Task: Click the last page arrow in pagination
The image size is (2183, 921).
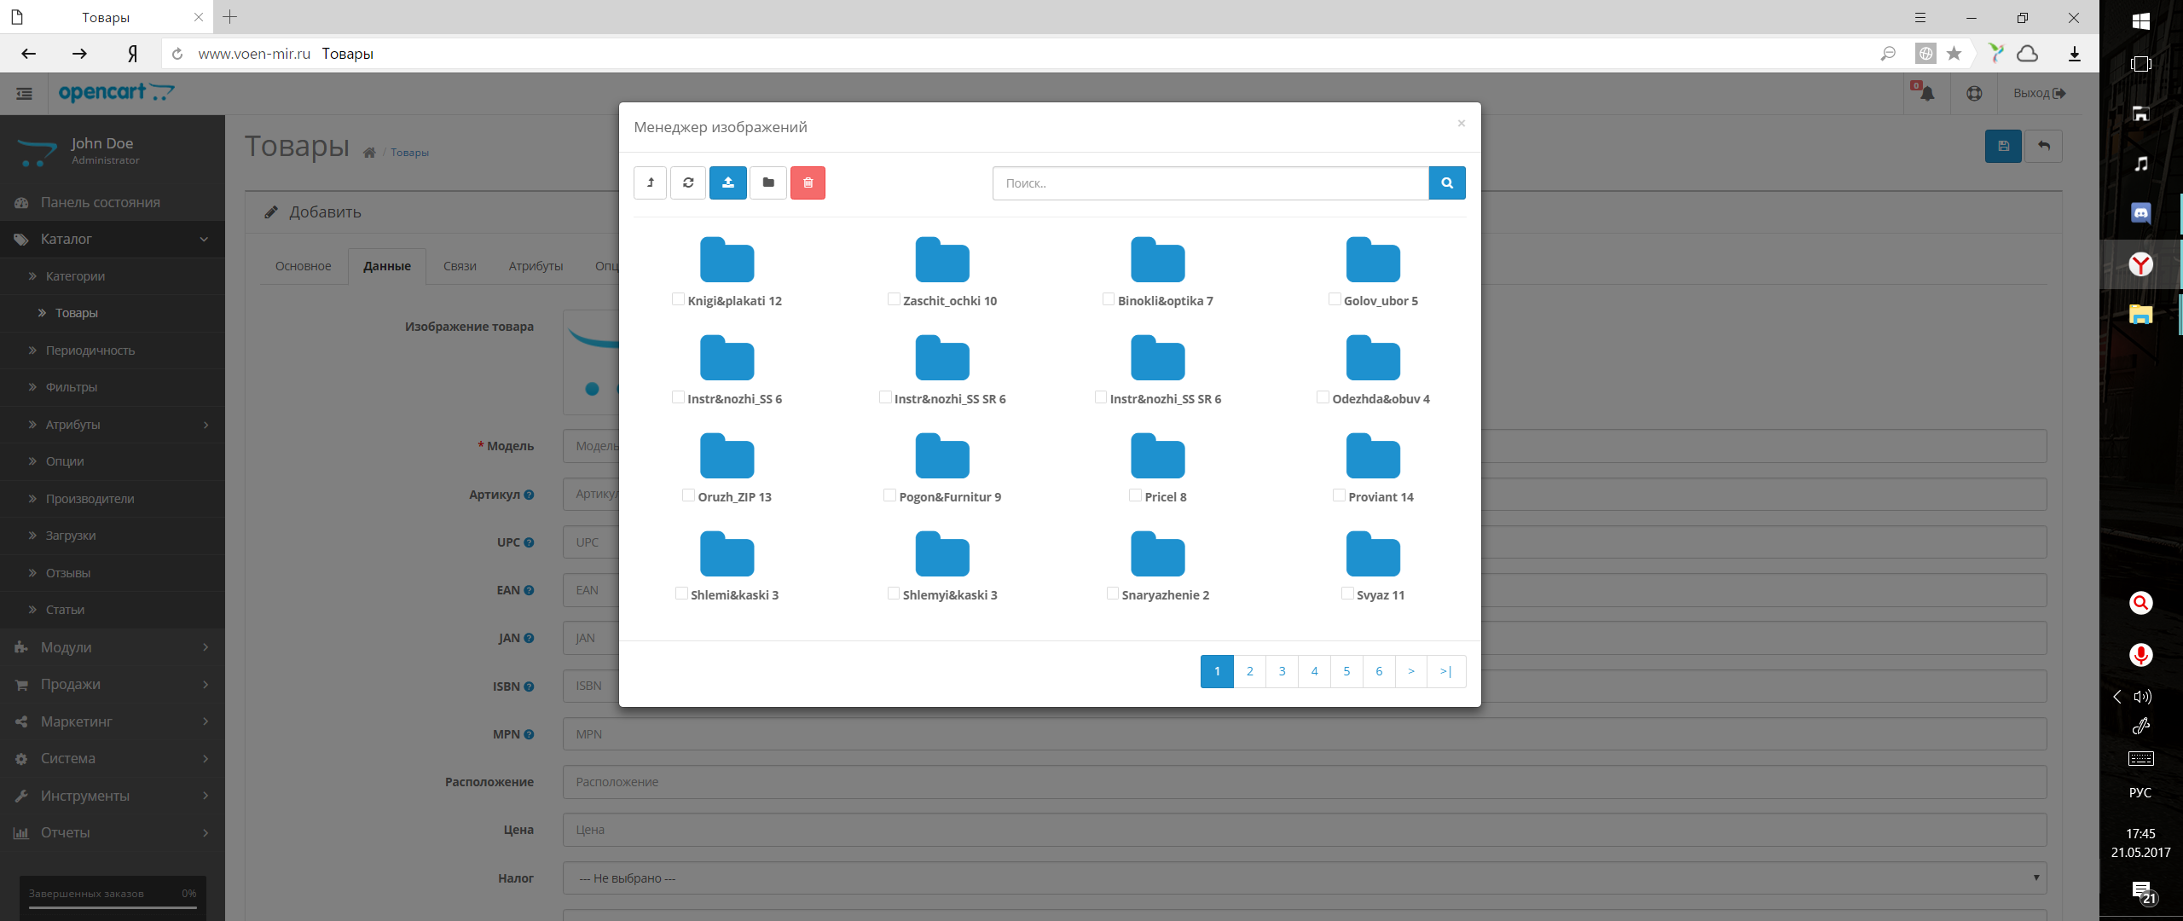Action: pyautogui.click(x=1446, y=669)
